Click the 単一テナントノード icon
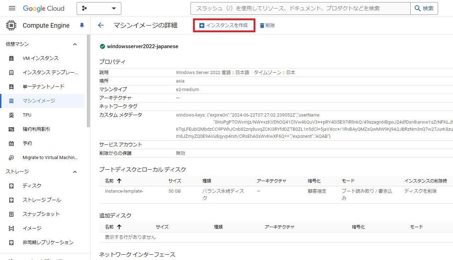Image resolution: width=453 pixels, height=260 pixels. pos(11,87)
